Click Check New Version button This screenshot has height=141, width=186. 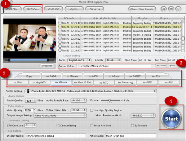[142, 9]
